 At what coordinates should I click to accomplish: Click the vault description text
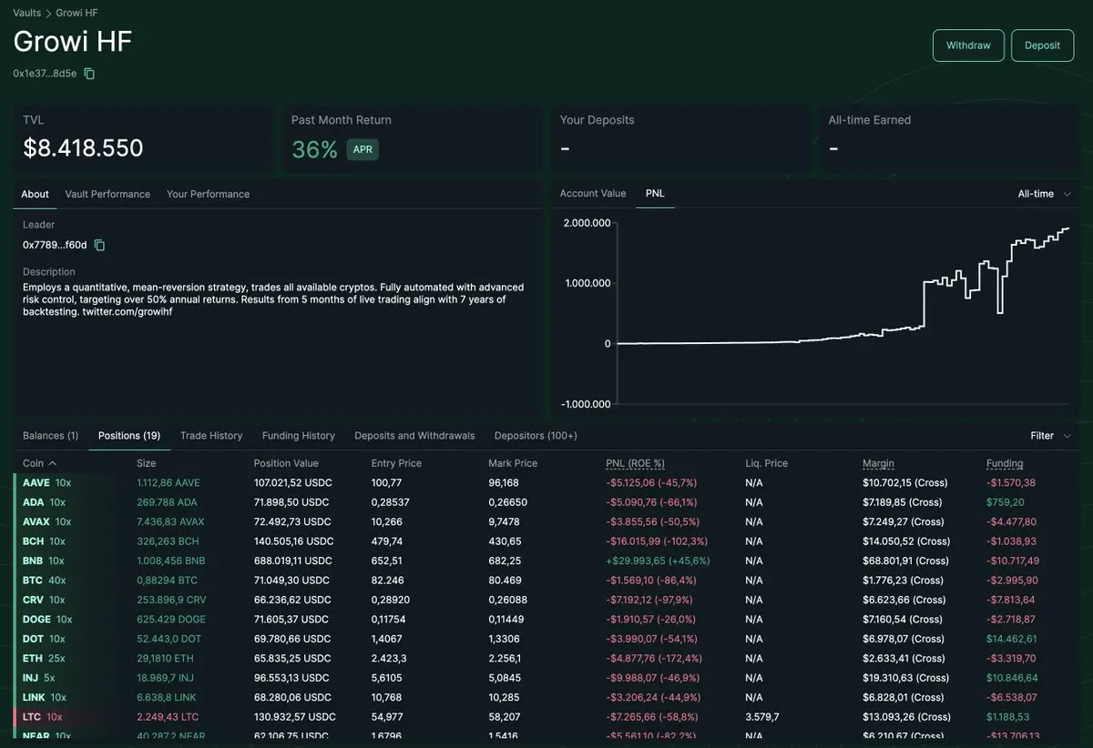(273, 299)
